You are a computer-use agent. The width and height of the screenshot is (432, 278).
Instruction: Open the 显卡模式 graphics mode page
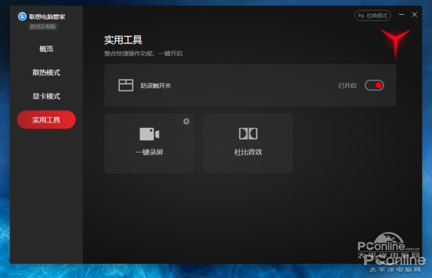[46, 96]
